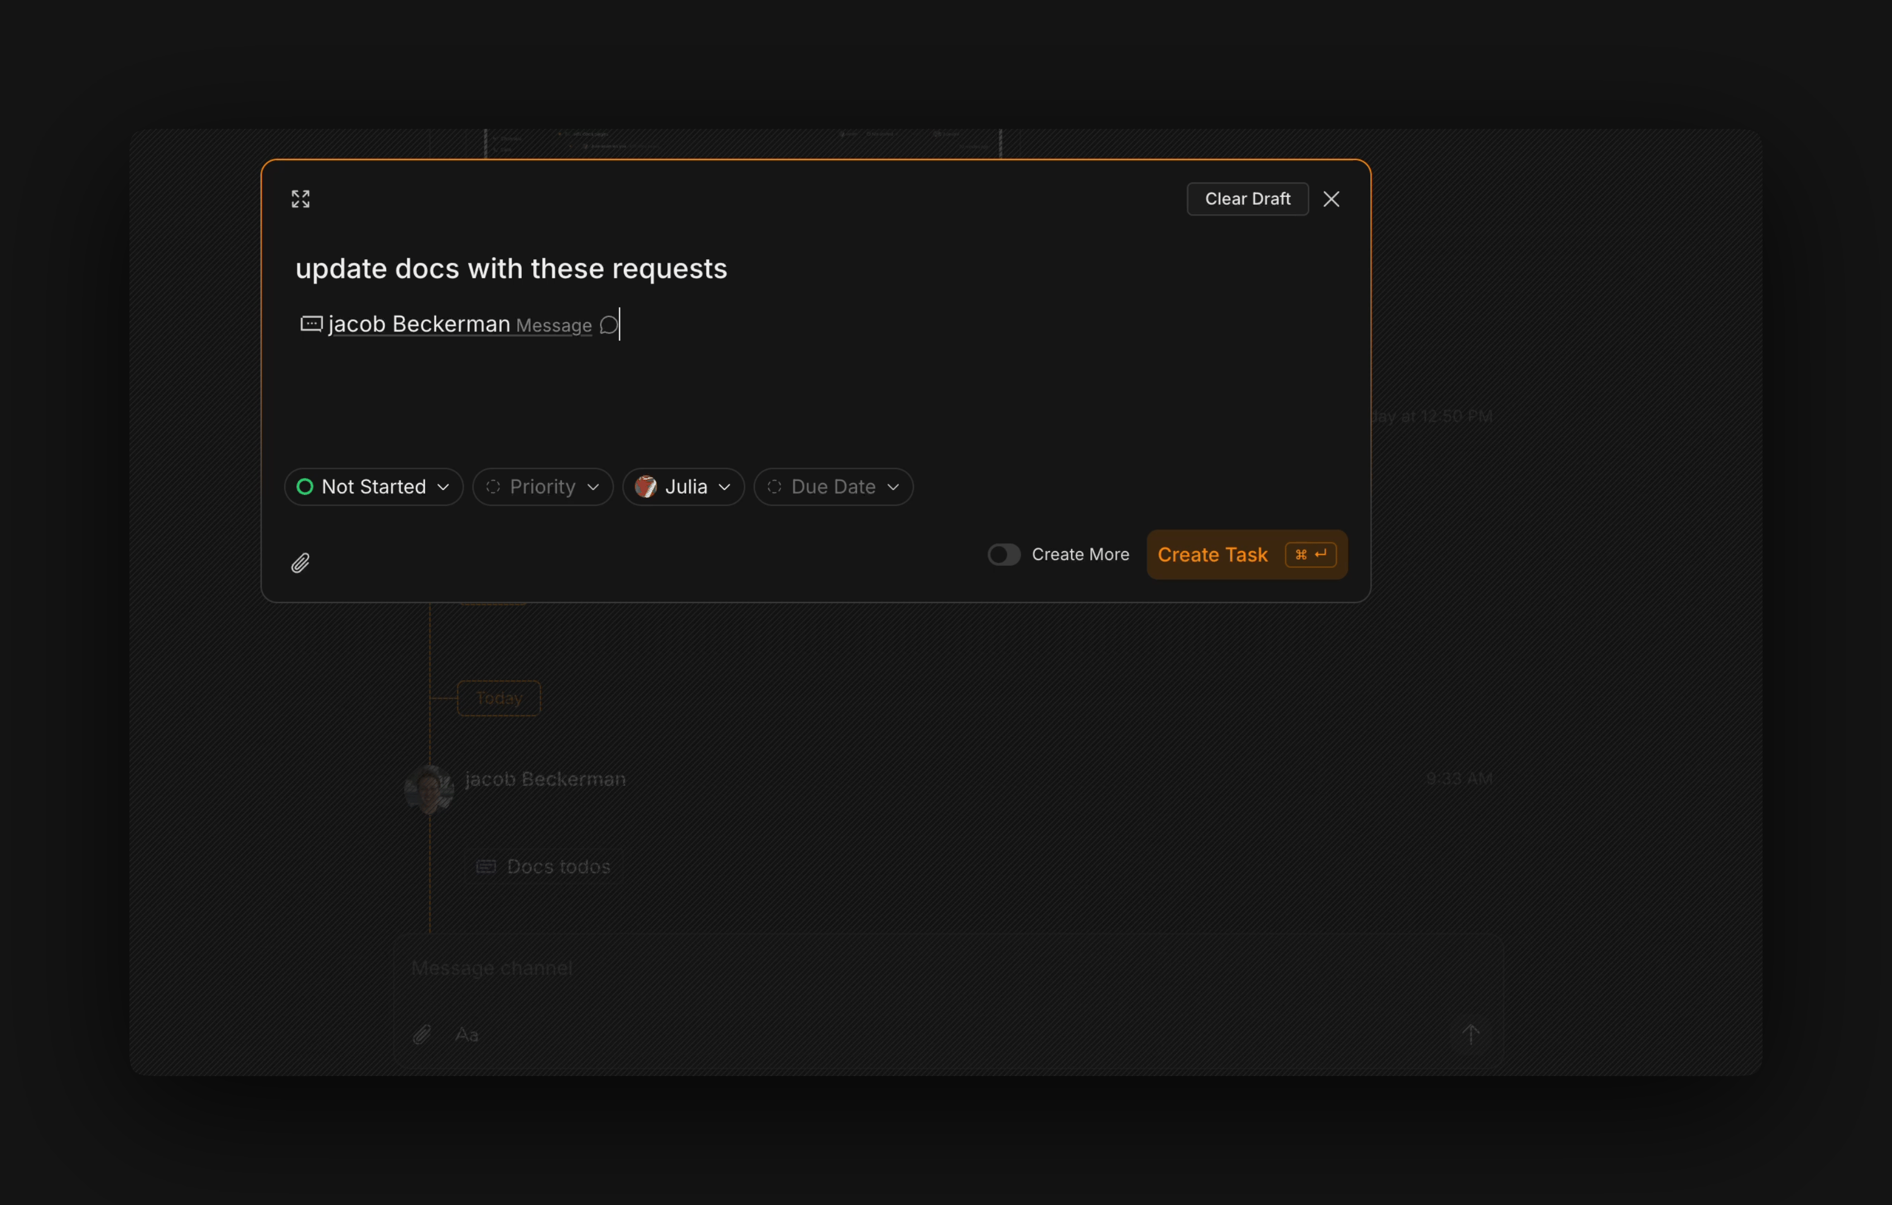Toggle the Create More switch
This screenshot has width=1892, height=1205.
click(1003, 555)
